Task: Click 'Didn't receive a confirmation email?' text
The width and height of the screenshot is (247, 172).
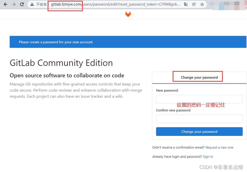Action: (179, 148)
